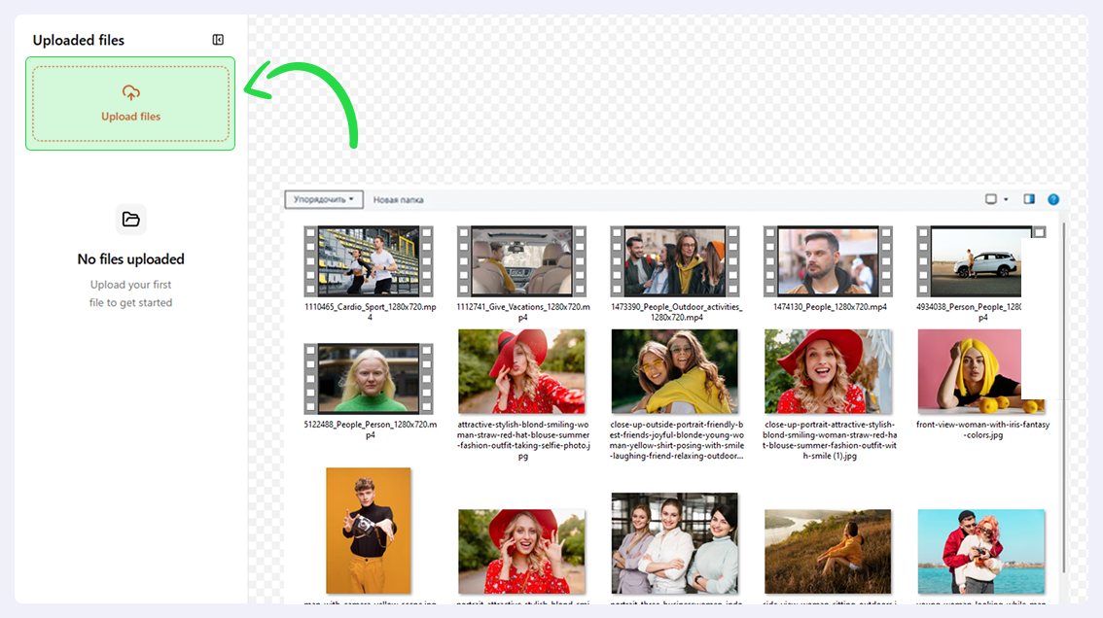Click the 1112741_Give_Vacations_1280x720.mp4 file name

click(523, 312)
